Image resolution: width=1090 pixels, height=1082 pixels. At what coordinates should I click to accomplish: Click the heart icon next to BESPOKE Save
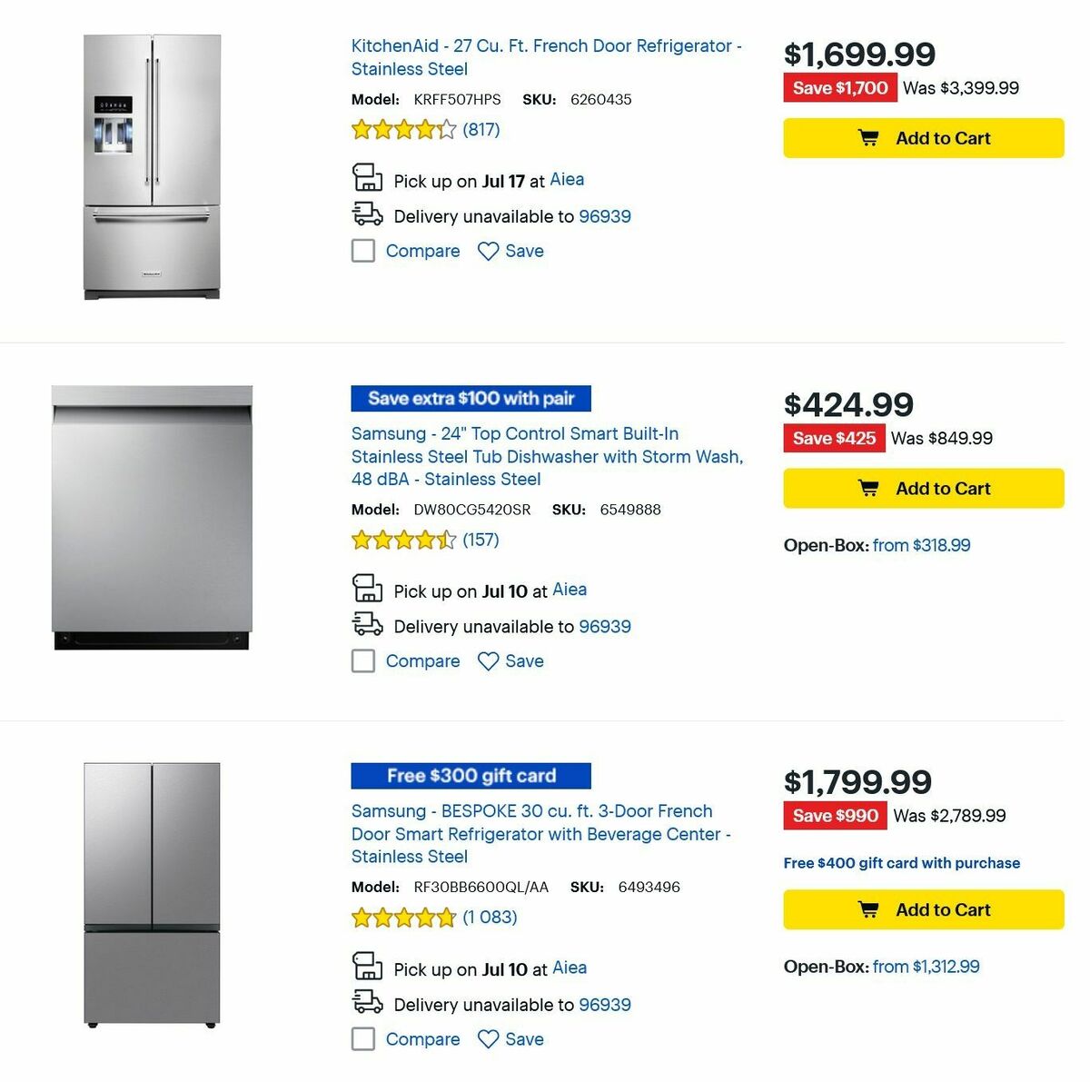[x=487, y=1038]
